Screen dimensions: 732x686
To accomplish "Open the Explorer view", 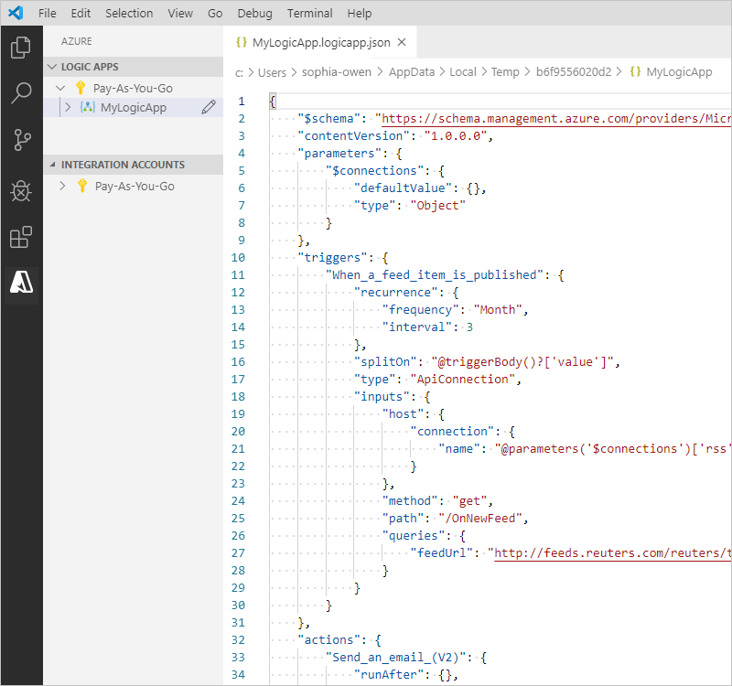I will click(21, 48).
